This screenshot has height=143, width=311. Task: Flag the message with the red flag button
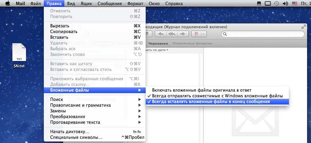coord(196,34)
